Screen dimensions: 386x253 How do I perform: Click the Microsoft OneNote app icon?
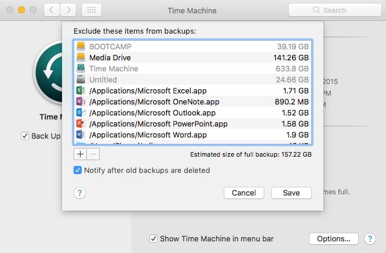(81, 102)
